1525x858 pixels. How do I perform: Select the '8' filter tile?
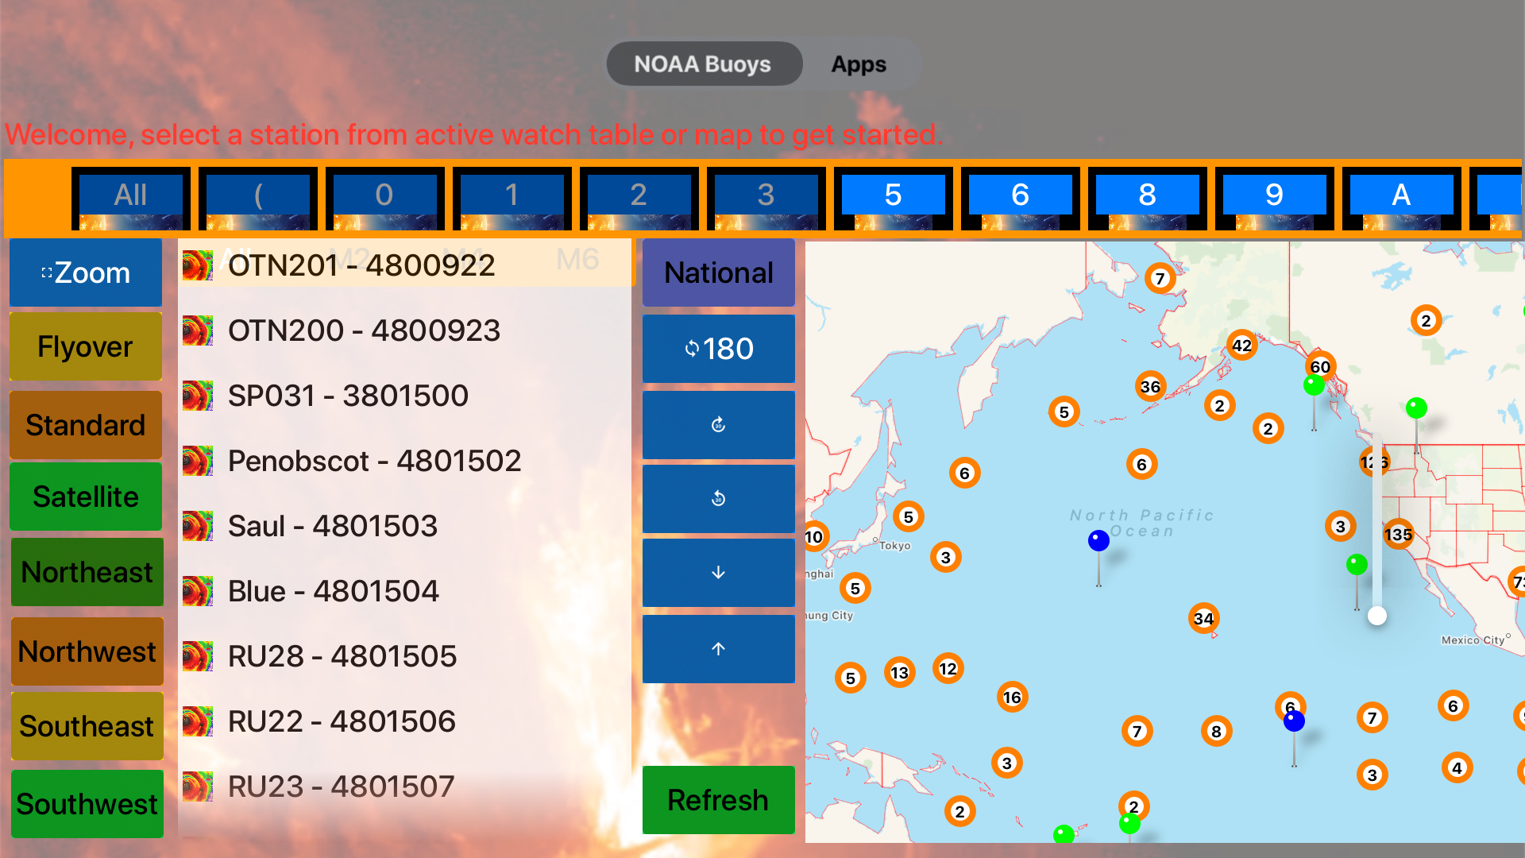coord(1148,199)
